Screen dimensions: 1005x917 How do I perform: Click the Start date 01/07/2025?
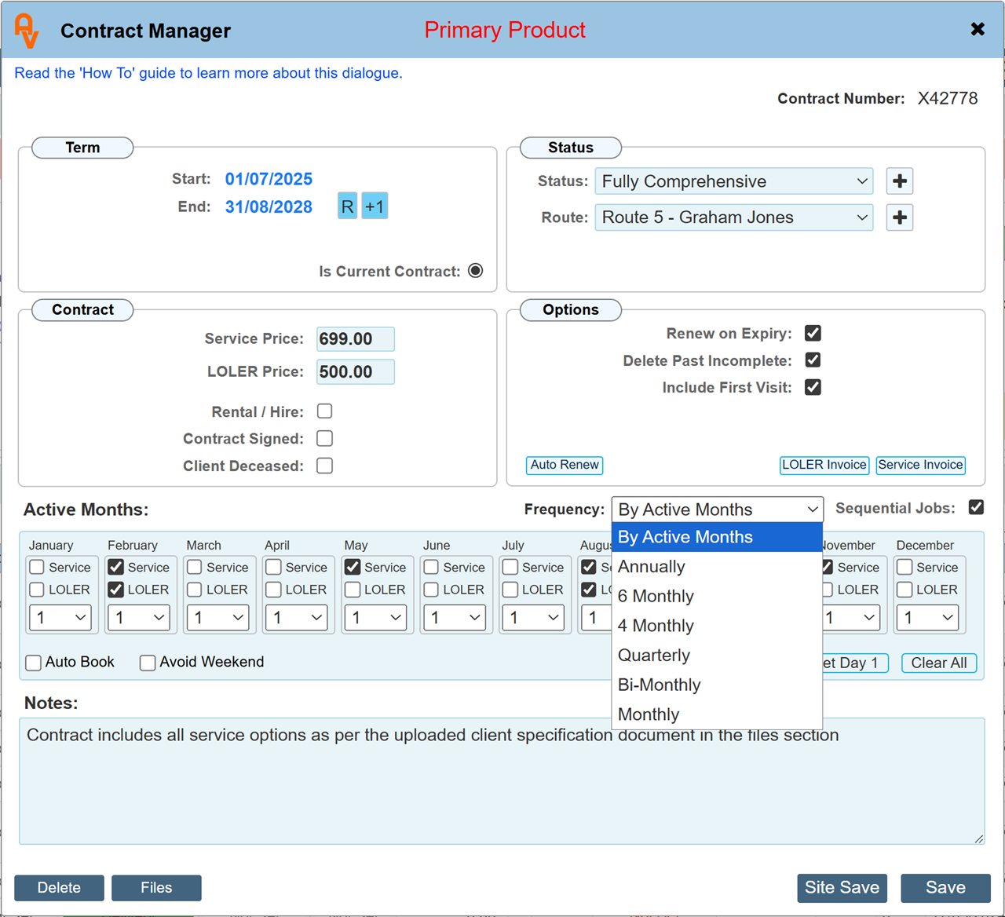269,179
